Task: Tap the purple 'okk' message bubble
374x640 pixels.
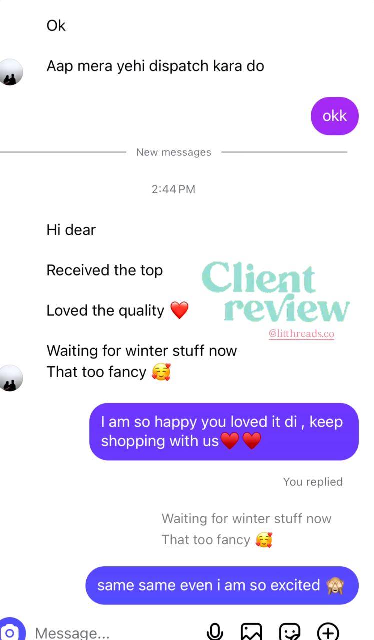Action: [335, 116]
